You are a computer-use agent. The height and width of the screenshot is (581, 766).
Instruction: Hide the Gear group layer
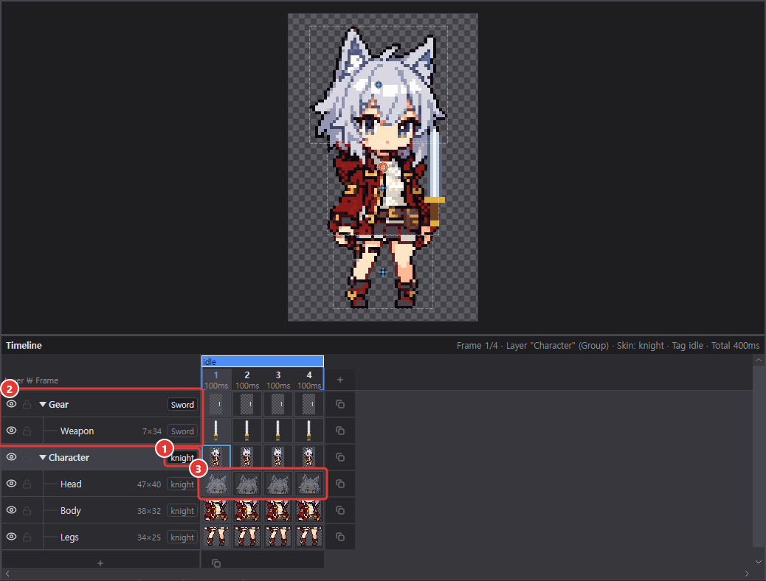tap(11, 404)
